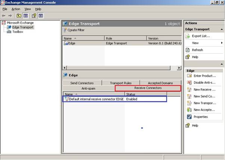Screen dimensions: 225x160
Task: Select the Edge server row icon
Action: point(66,43)
